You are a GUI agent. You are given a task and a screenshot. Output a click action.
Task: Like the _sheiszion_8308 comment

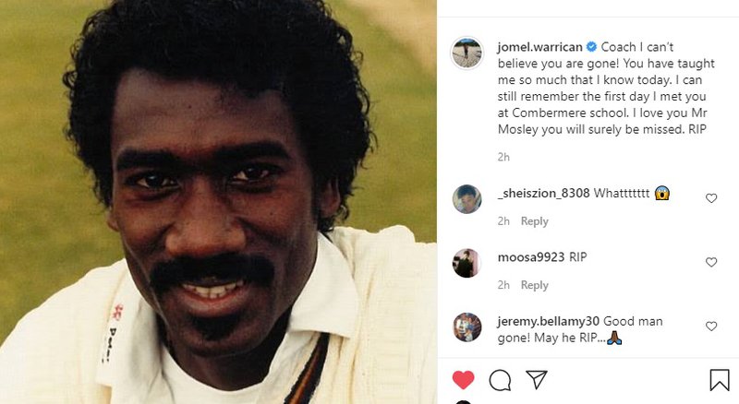click(x=711, y=198)
